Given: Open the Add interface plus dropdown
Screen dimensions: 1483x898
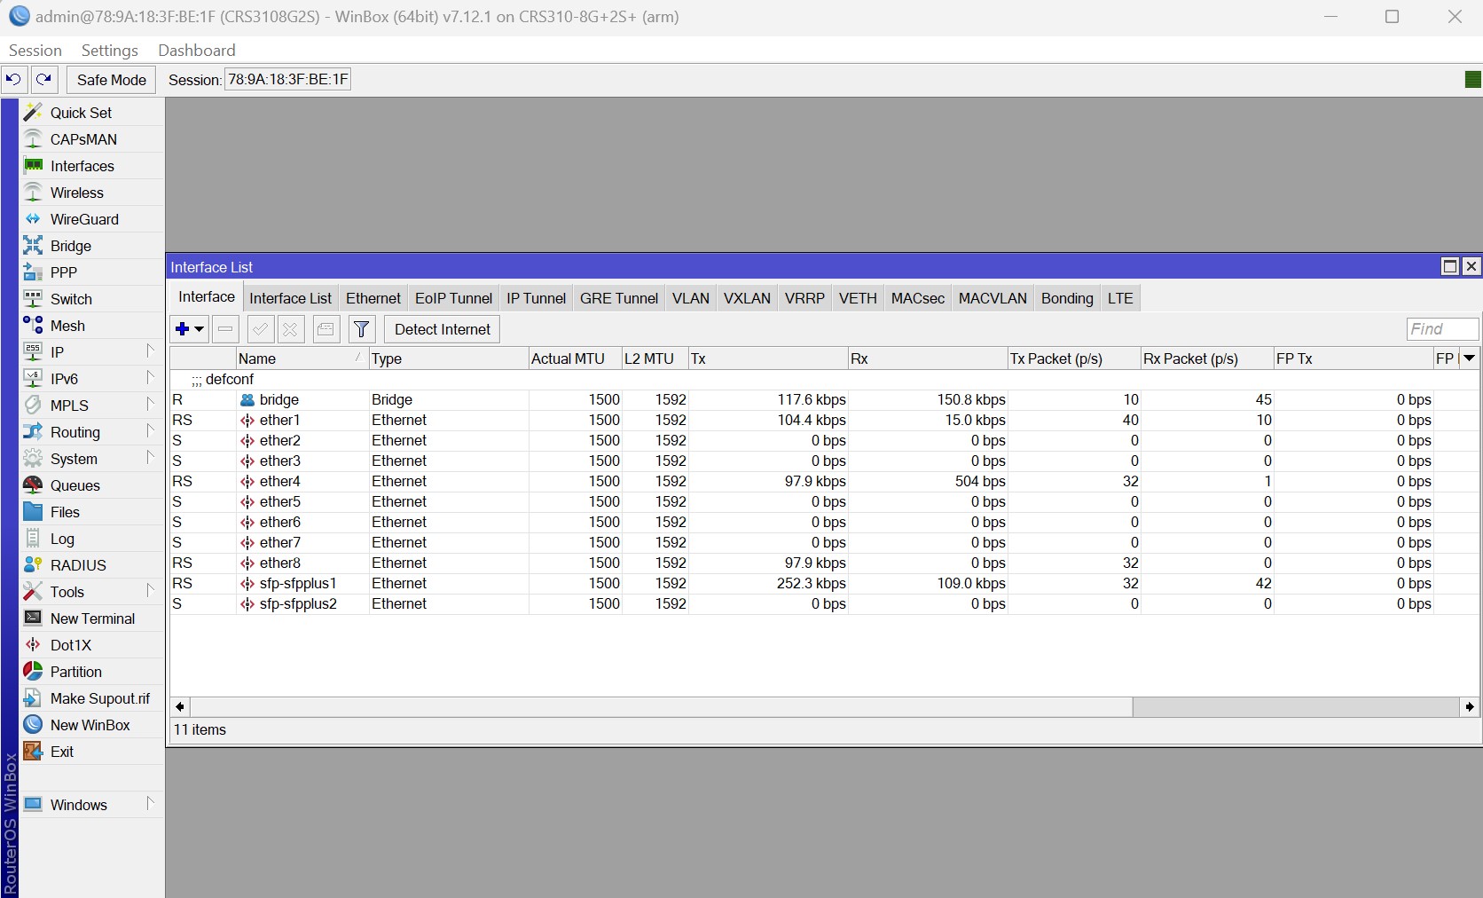Looking at the screenshot, I should tap(190, 330).
